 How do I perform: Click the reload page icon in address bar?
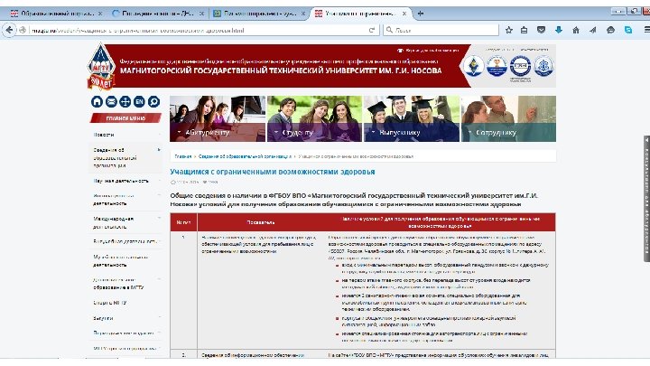point(372,30)
